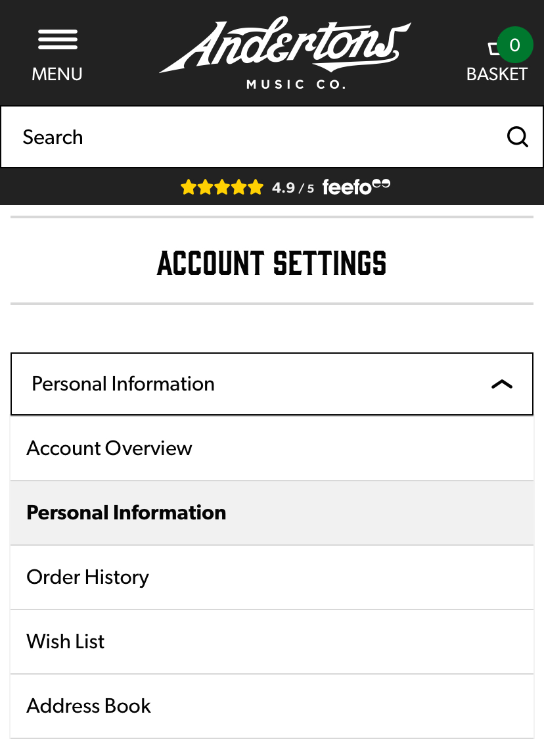Viewport: 544px width, 739px height.
Task: Collapse the Personal Information dropdown chevron
Action: tap(501, 384)
